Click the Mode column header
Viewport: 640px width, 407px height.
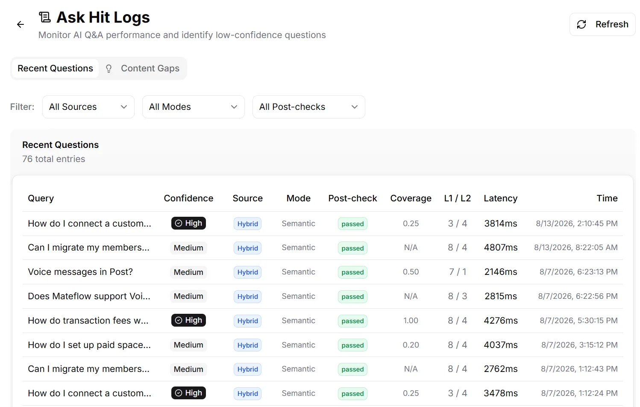[299, 198]
